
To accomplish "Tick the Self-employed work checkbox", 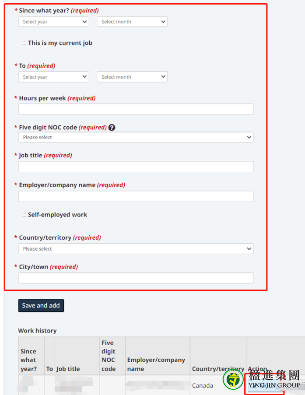I will (x=24, y=215).
